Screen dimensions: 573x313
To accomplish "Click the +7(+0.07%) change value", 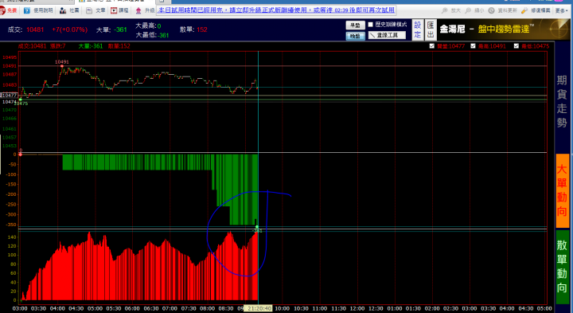I will coord(69,29).
